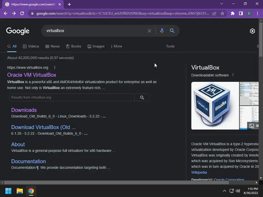Click the horizontal scrollbar thumb
Viewport: 263px width, 197px height.
pos(116,182)
